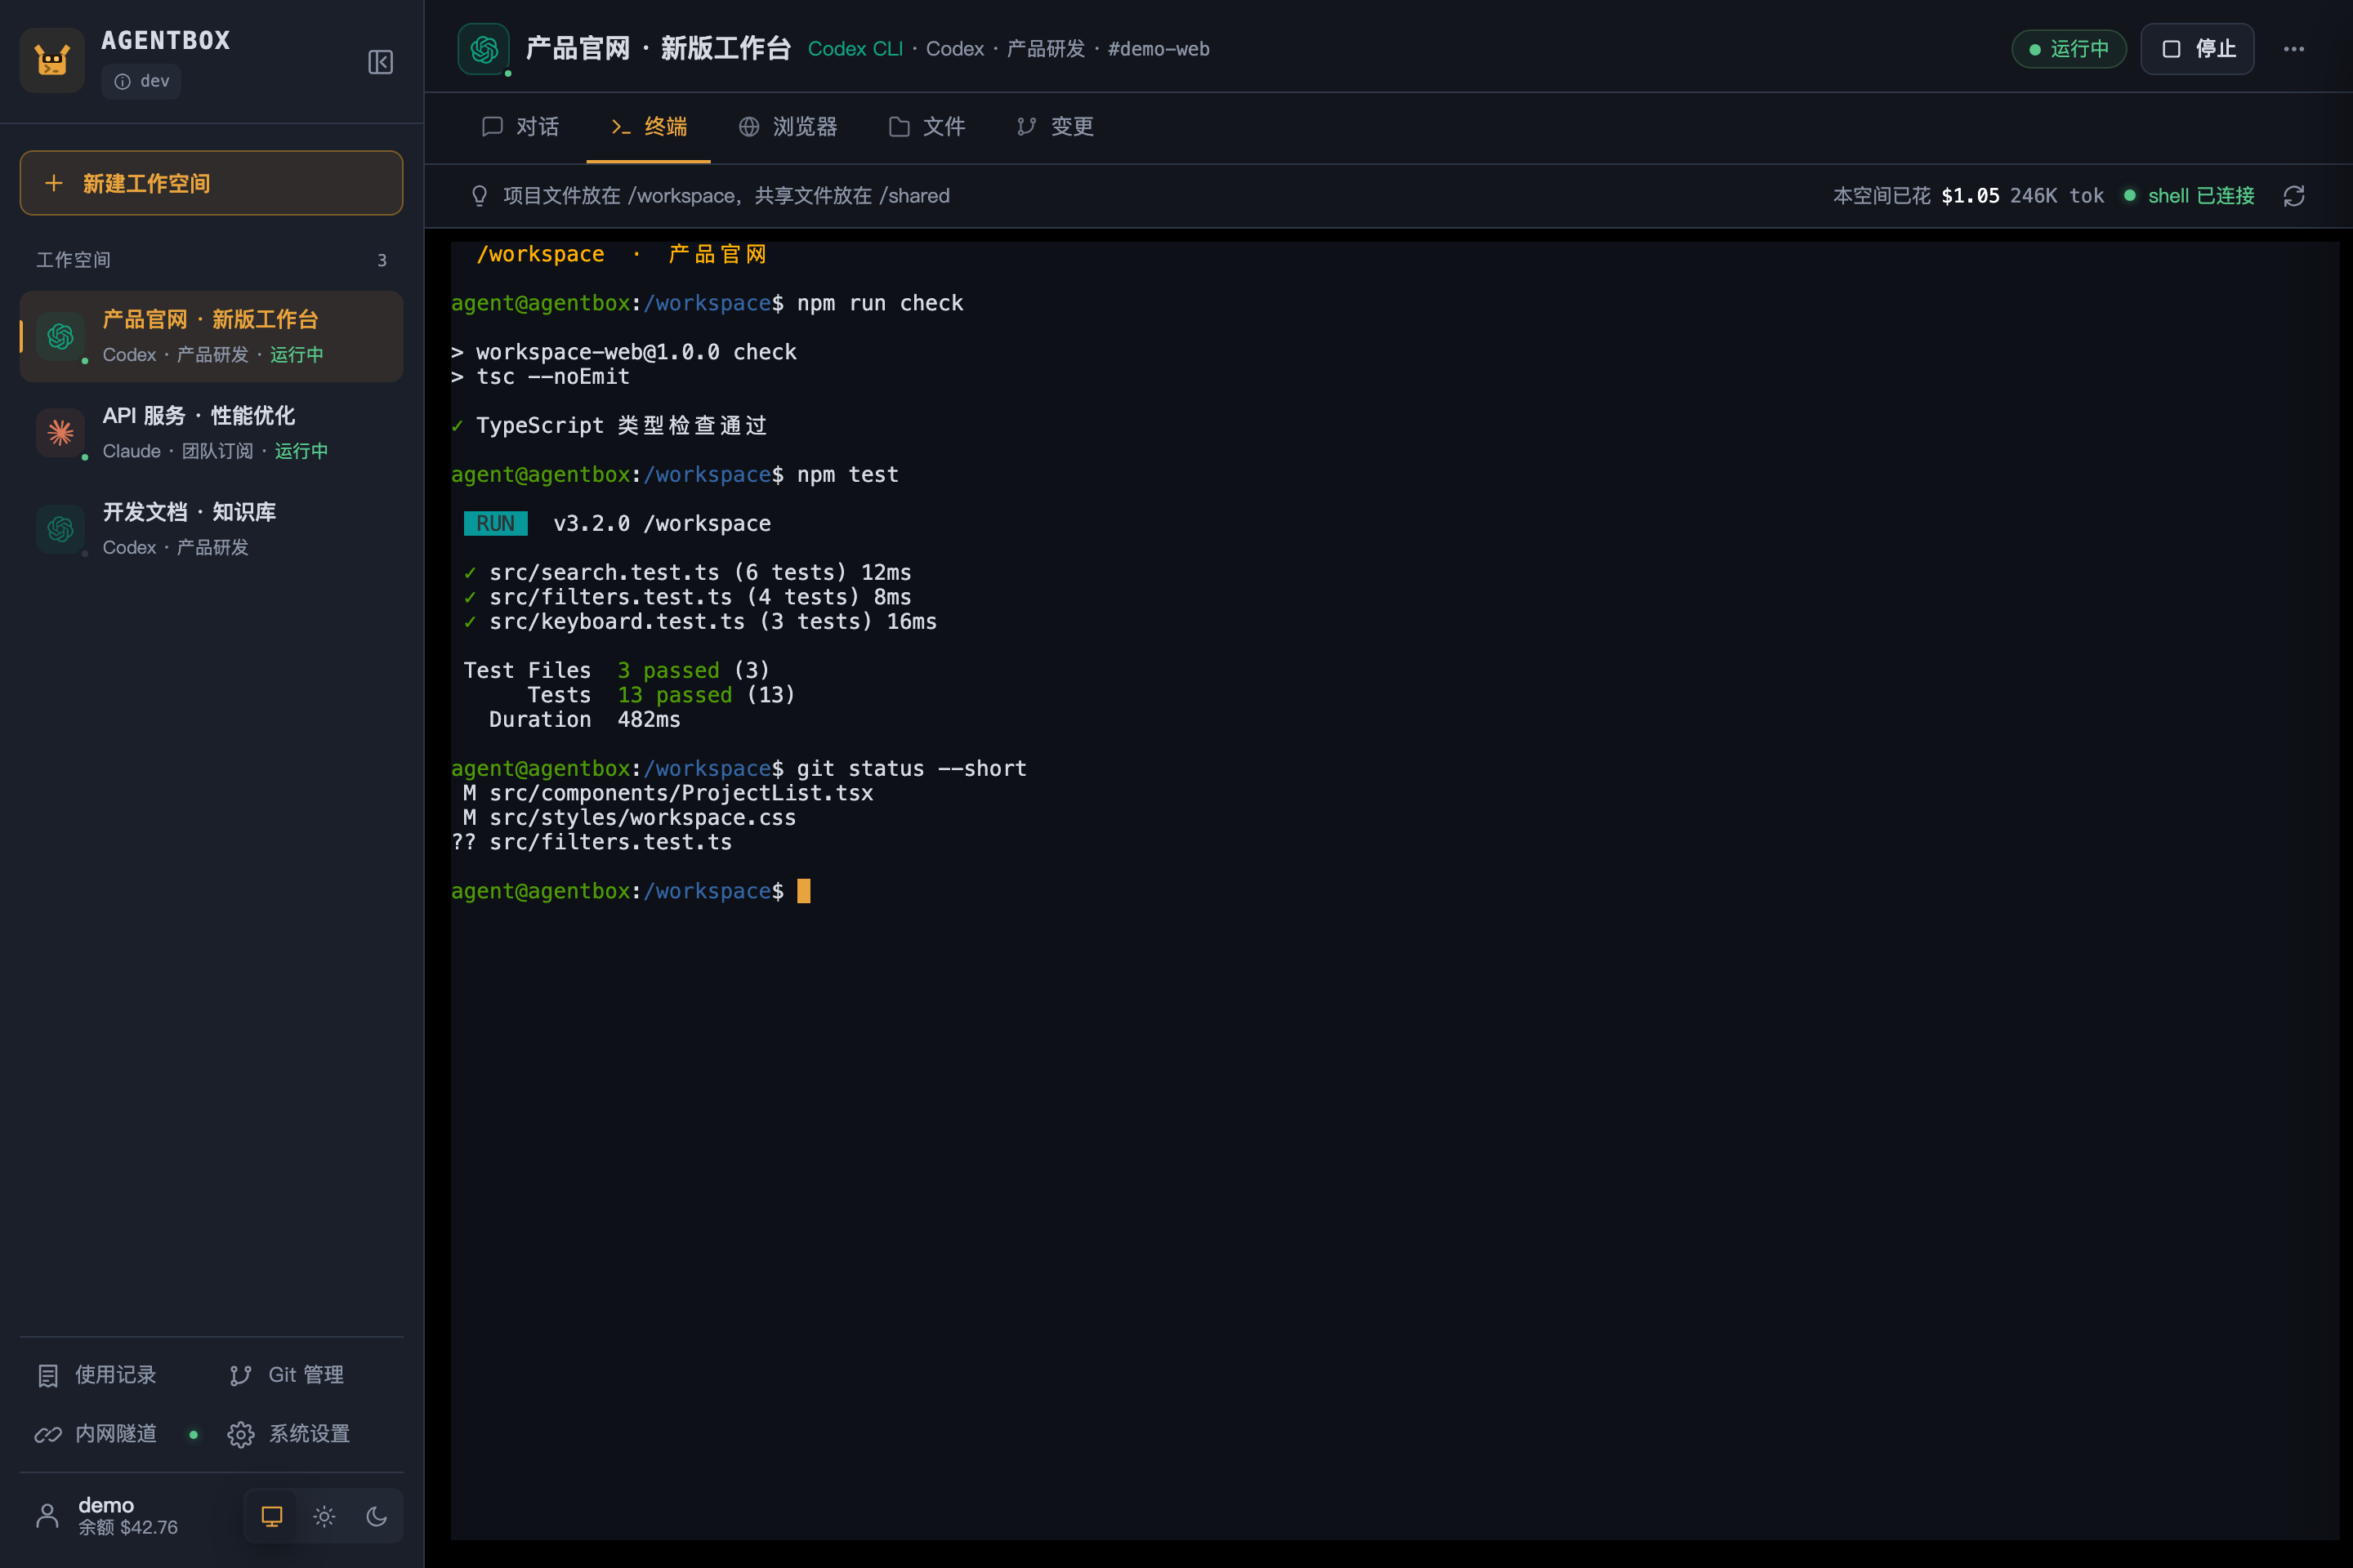The height and width of the screenshot is (1568, 2353).
Task: Click the M src/styles/workspace.css line
Action: click(629, 818)
